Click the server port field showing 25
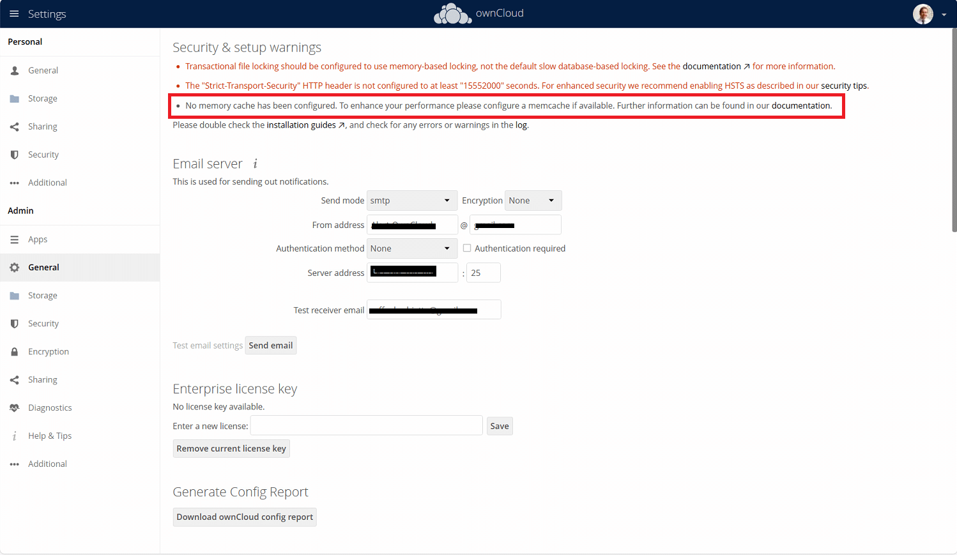Viewport: 957px width, 555px height. 484,273
